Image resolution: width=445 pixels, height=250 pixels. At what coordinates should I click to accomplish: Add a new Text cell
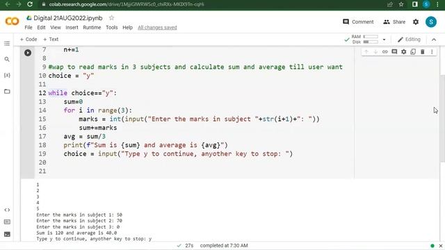51,40
